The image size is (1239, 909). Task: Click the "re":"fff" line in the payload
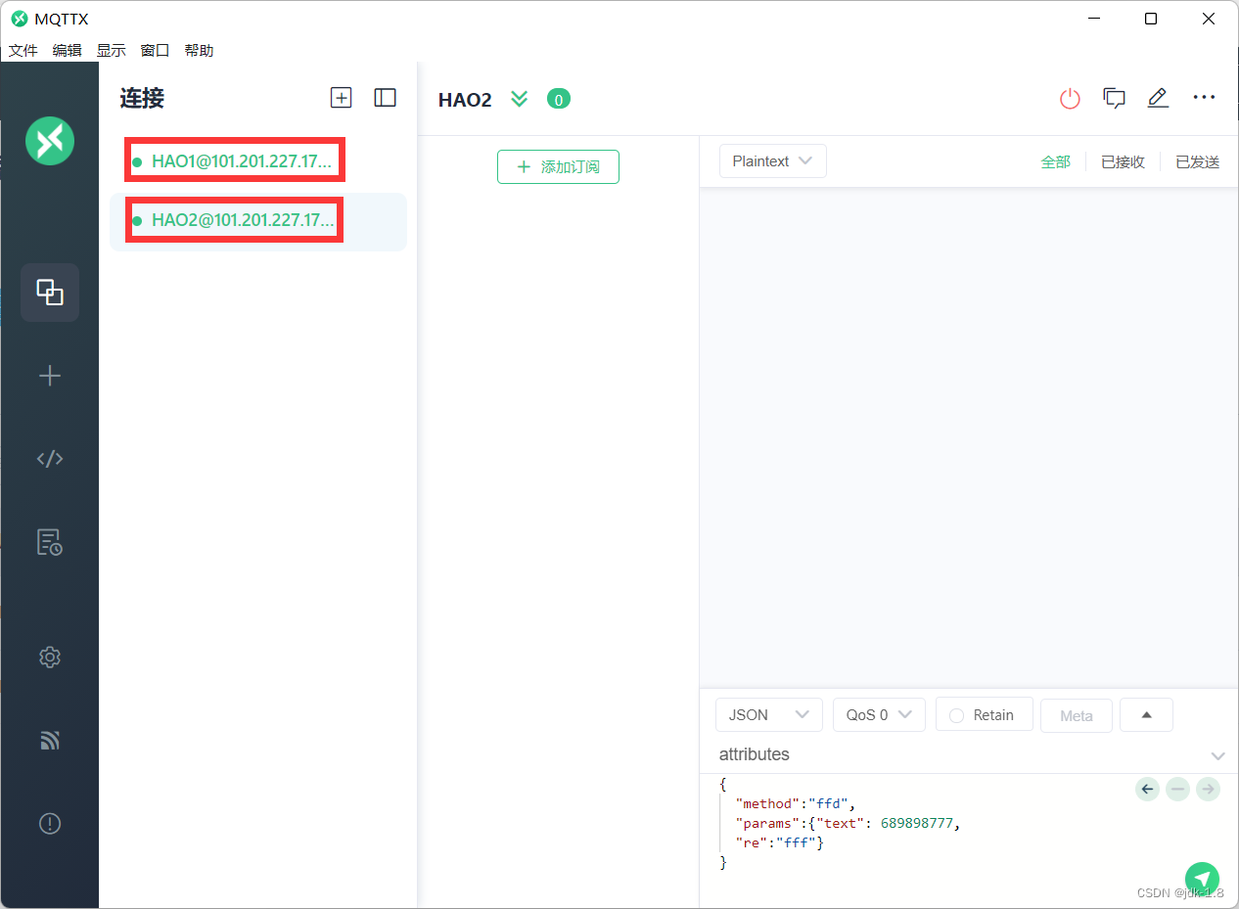(x=779, y=842)
